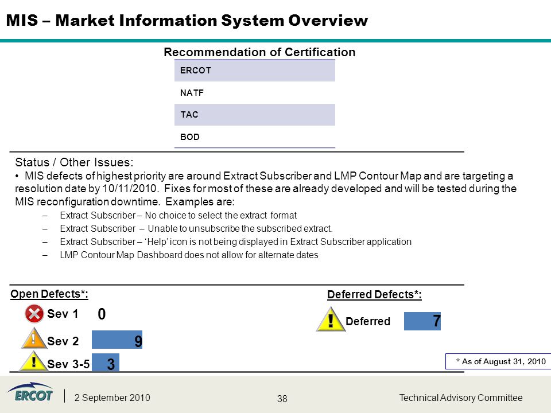The height and width of the screenshot is (413, 551).
Task: Click the 'Status / Other Issues:' heading
Action: pyautogui.click(x=74, y=162)
